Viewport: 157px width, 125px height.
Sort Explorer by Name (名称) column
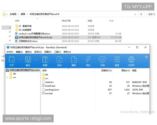point(17,21)
